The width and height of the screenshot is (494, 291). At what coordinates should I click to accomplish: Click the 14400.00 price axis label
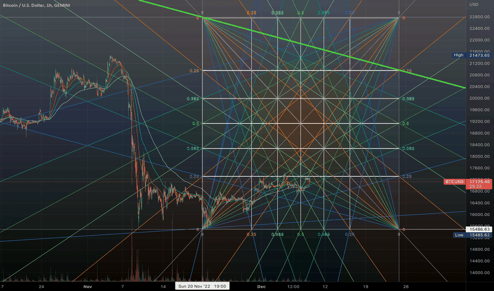coord(480,261)
